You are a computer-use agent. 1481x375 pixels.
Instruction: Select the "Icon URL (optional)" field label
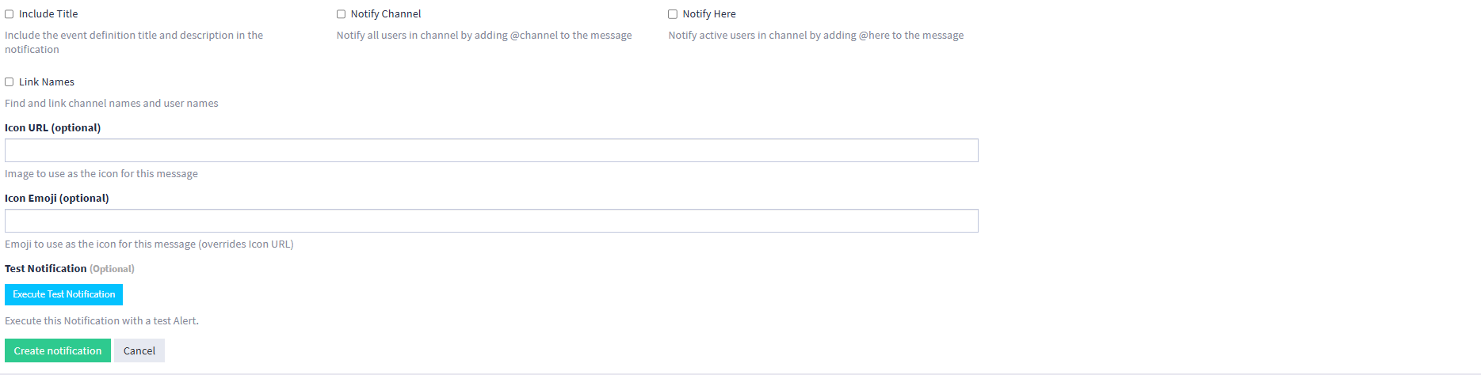click(x=52, y=128)
